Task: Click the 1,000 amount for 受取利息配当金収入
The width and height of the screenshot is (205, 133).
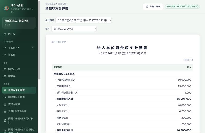Action: pos(188,93)
